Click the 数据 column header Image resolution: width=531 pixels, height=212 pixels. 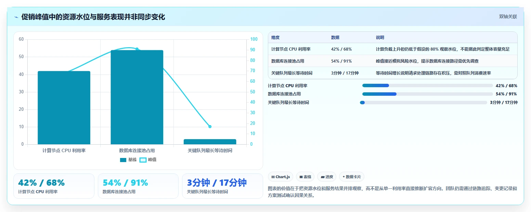pos(335,38)
